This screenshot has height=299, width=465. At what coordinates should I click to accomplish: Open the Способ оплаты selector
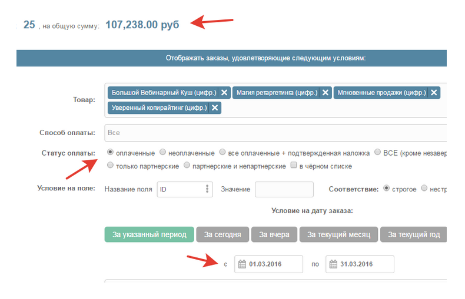(275, 133)
